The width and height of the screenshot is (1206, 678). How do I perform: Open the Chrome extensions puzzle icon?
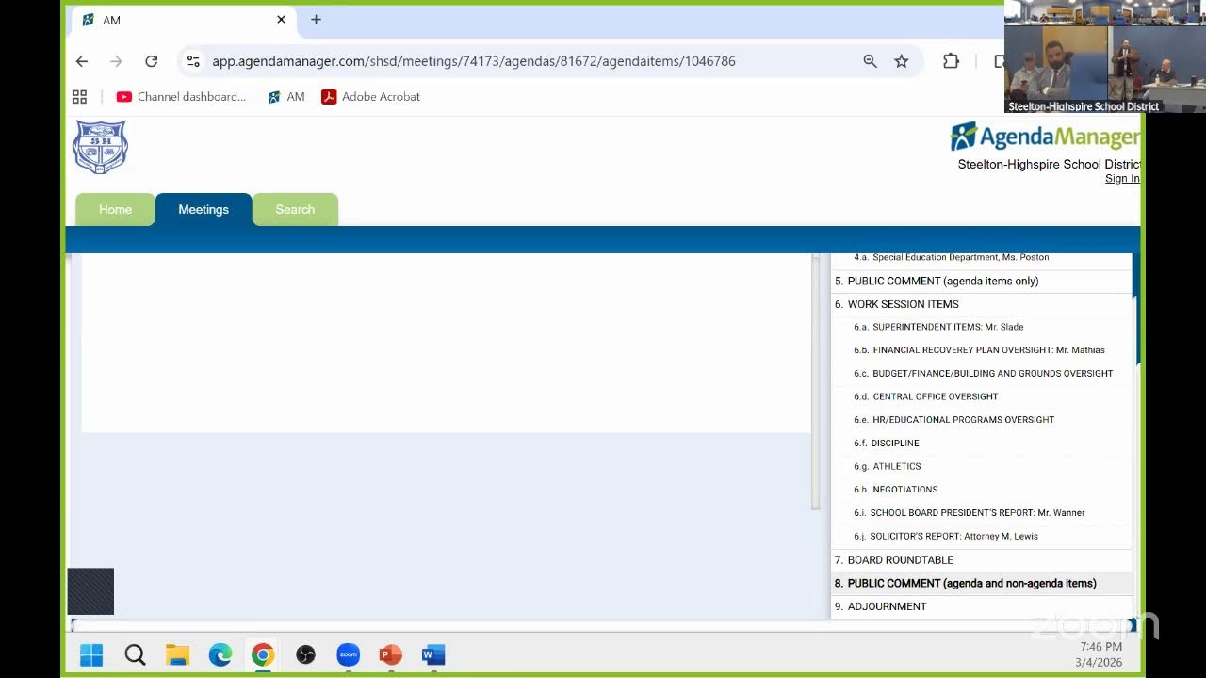click(951, 61)
